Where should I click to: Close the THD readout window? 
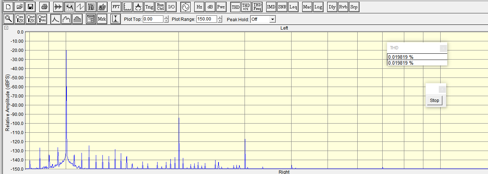[x=443, y=48]
